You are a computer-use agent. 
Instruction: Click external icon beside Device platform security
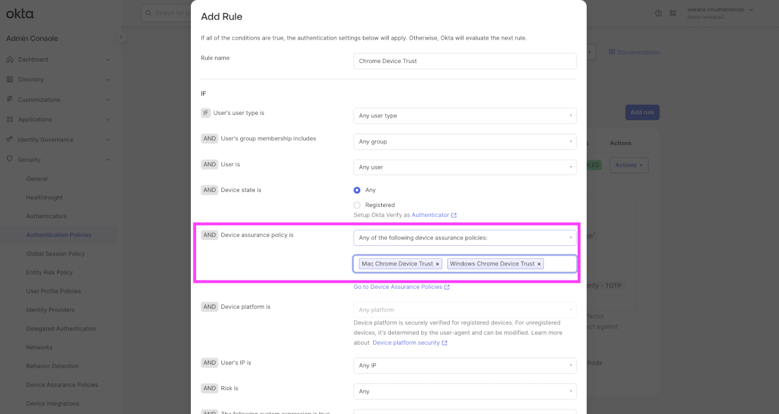[444, 343]
